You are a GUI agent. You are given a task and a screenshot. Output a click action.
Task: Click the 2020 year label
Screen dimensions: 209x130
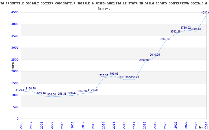point(165,125)
